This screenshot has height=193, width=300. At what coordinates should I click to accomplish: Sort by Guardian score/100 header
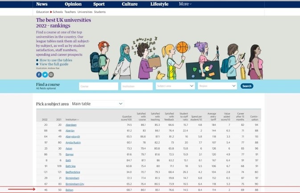coord(127,118)
